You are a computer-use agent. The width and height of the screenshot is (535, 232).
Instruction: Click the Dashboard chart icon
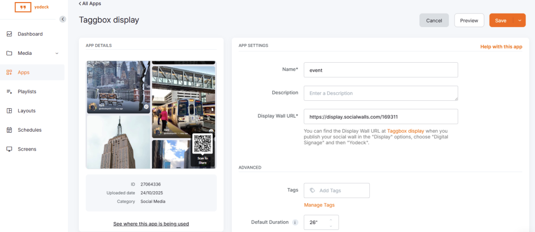point(9,34)
